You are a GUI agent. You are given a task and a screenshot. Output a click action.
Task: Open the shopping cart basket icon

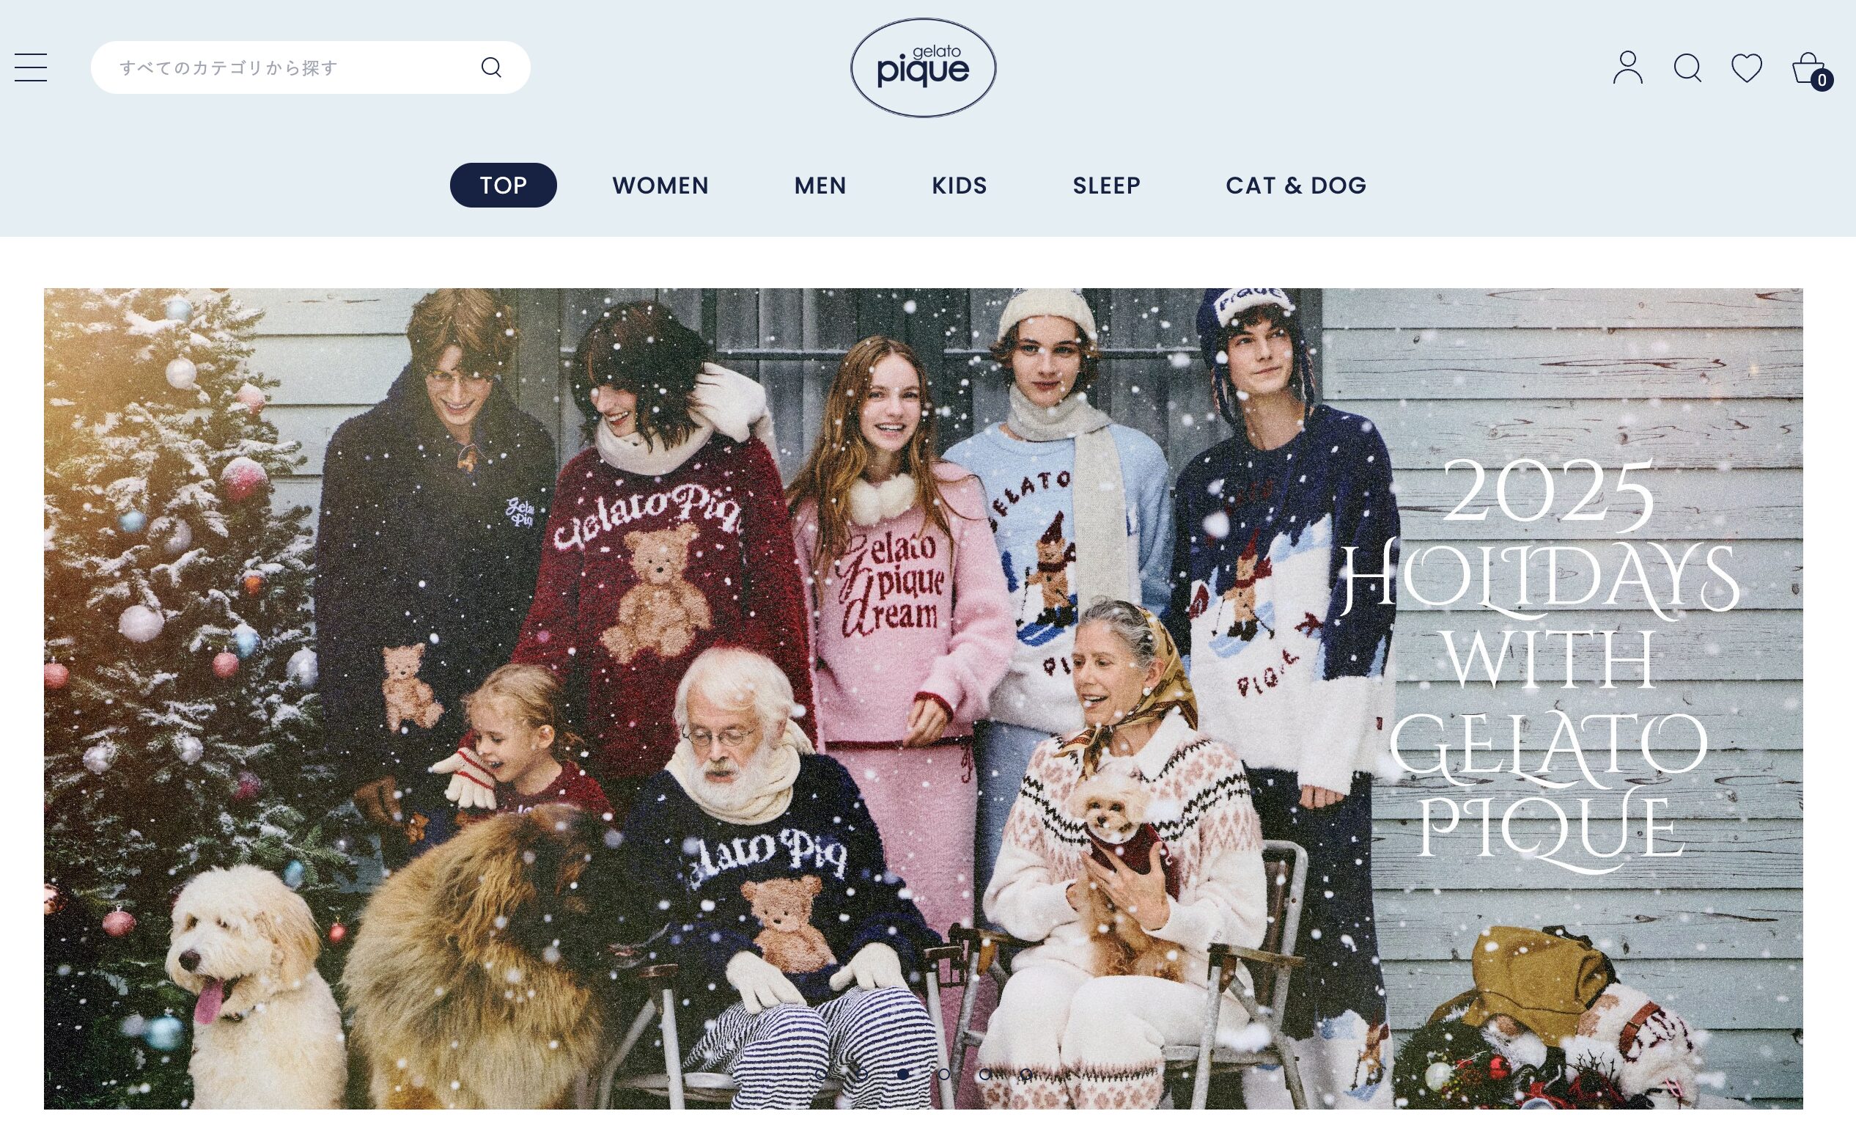click(x=1807, y=67)
